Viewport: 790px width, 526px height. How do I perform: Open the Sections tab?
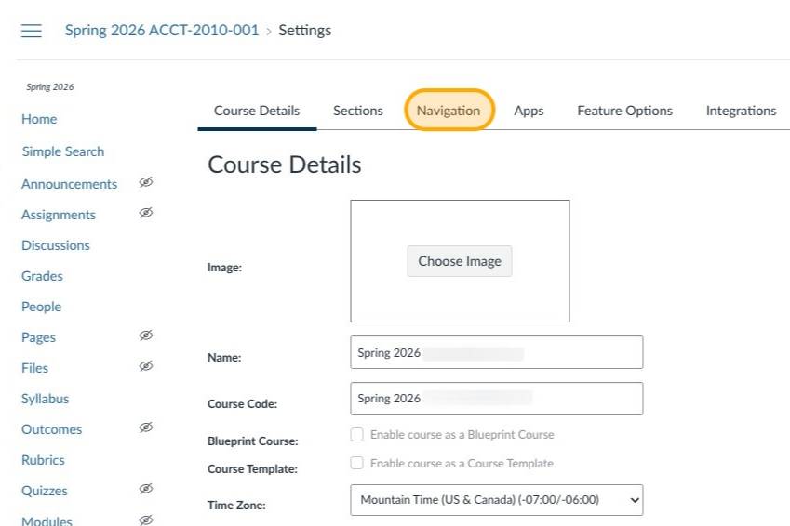(x=358, y=111)
